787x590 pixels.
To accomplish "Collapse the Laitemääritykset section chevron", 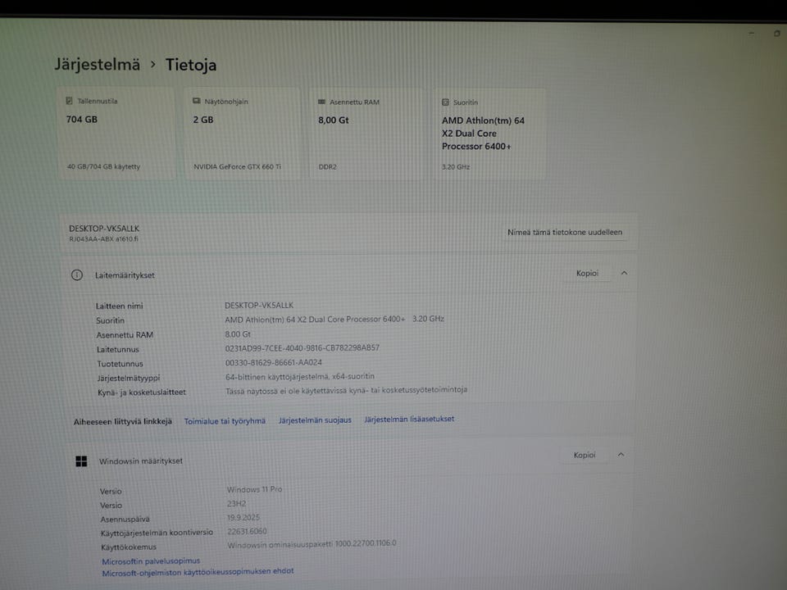I will coord(624,273).
